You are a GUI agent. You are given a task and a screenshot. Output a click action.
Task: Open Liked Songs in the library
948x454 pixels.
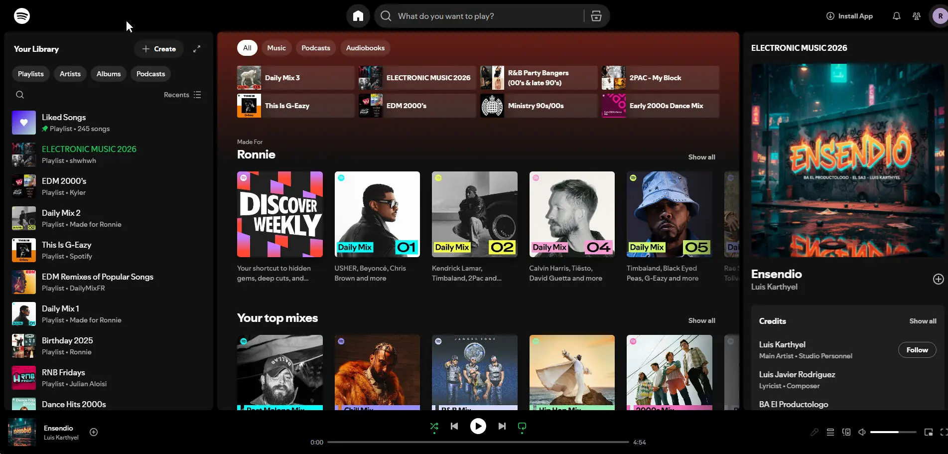click(x=109, y=123)
